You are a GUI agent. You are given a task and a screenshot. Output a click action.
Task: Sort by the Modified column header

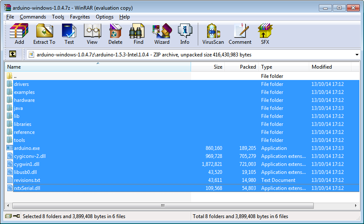pos(330,67)
